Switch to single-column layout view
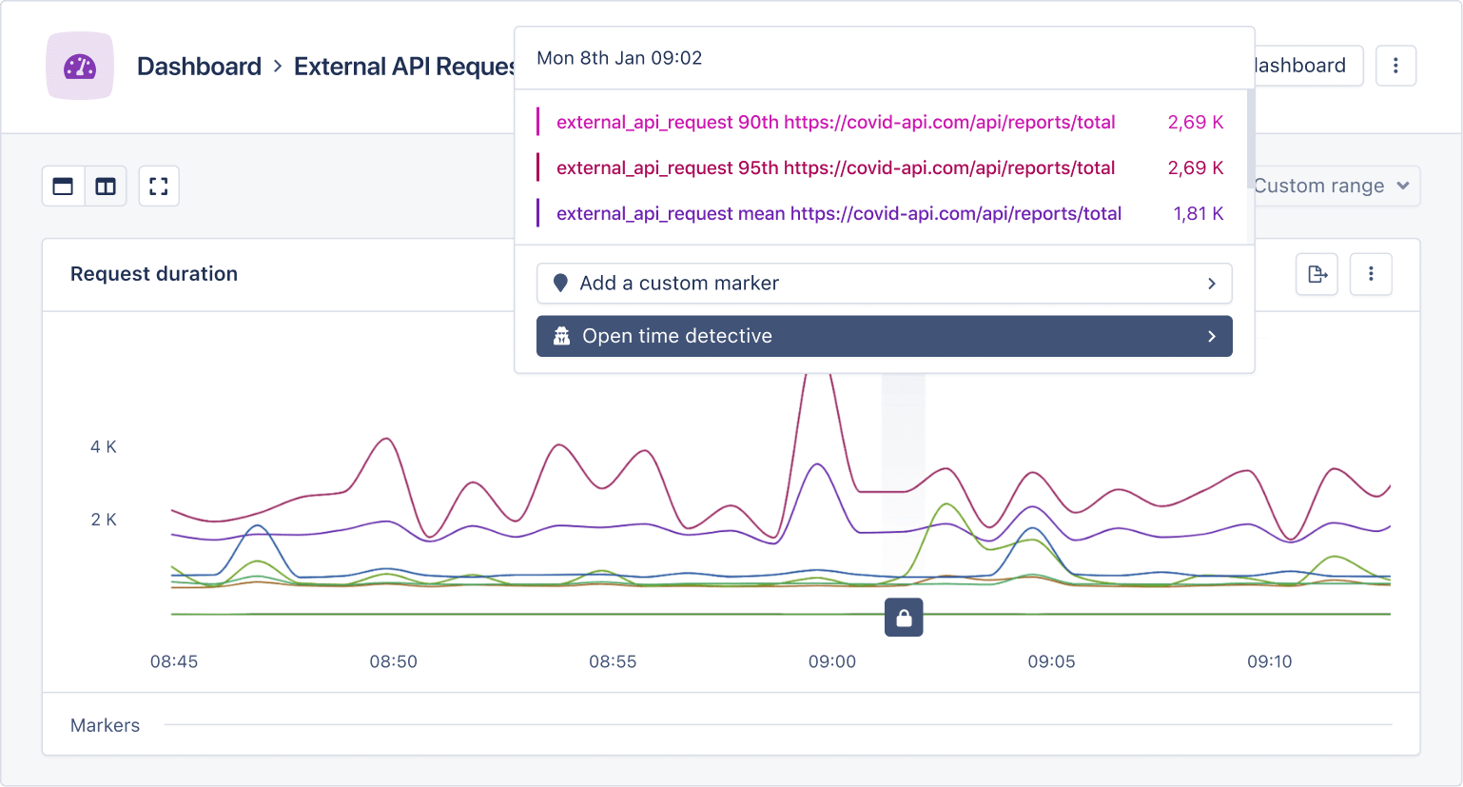 click(64, 187)
